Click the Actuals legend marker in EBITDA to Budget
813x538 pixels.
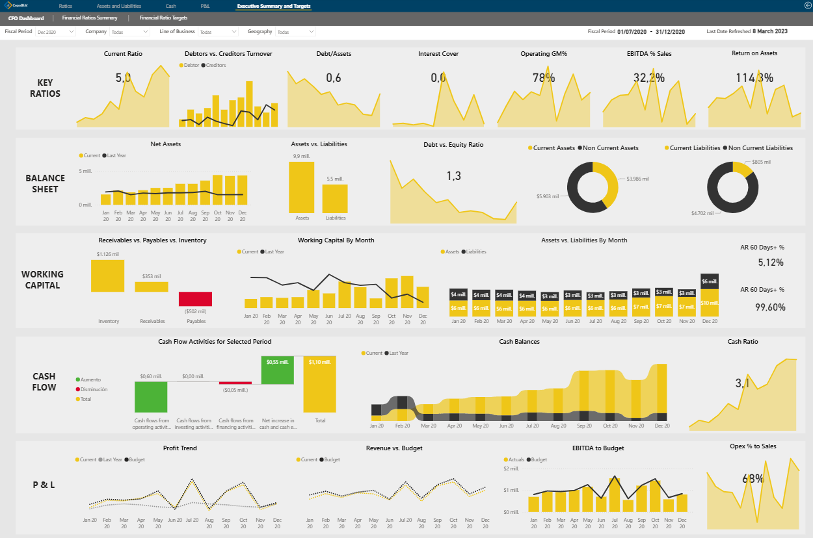coord(505,459)
